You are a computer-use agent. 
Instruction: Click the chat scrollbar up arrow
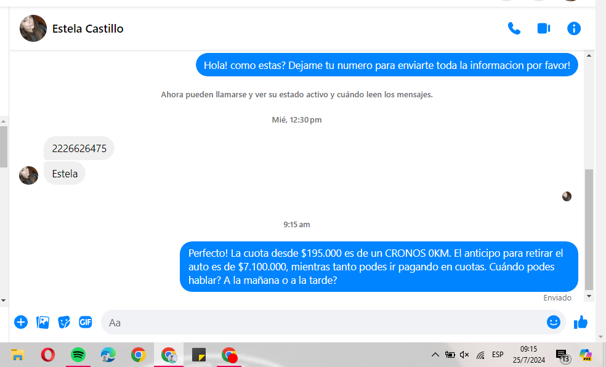[x=589, y=55]
